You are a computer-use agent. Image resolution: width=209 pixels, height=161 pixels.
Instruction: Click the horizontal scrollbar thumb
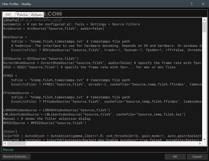[x=16, y=143]
